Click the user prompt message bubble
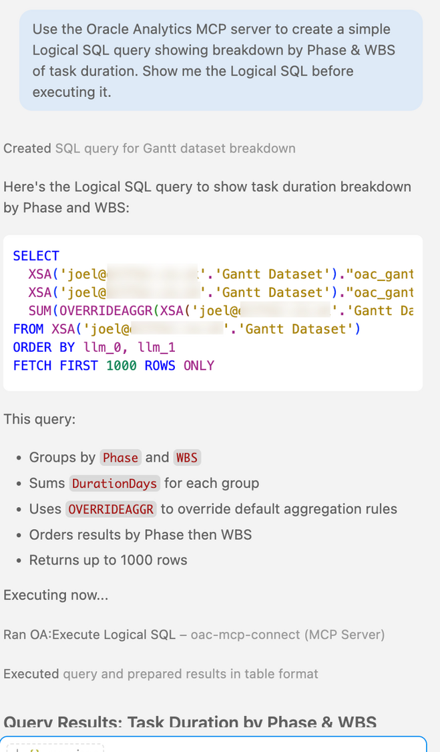Image resolution: width=440 pixels, height=752 pixels. [x=221, y=60]
